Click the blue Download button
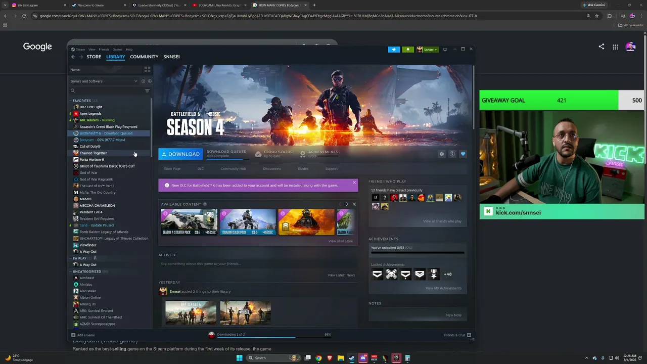 point(180,154)
